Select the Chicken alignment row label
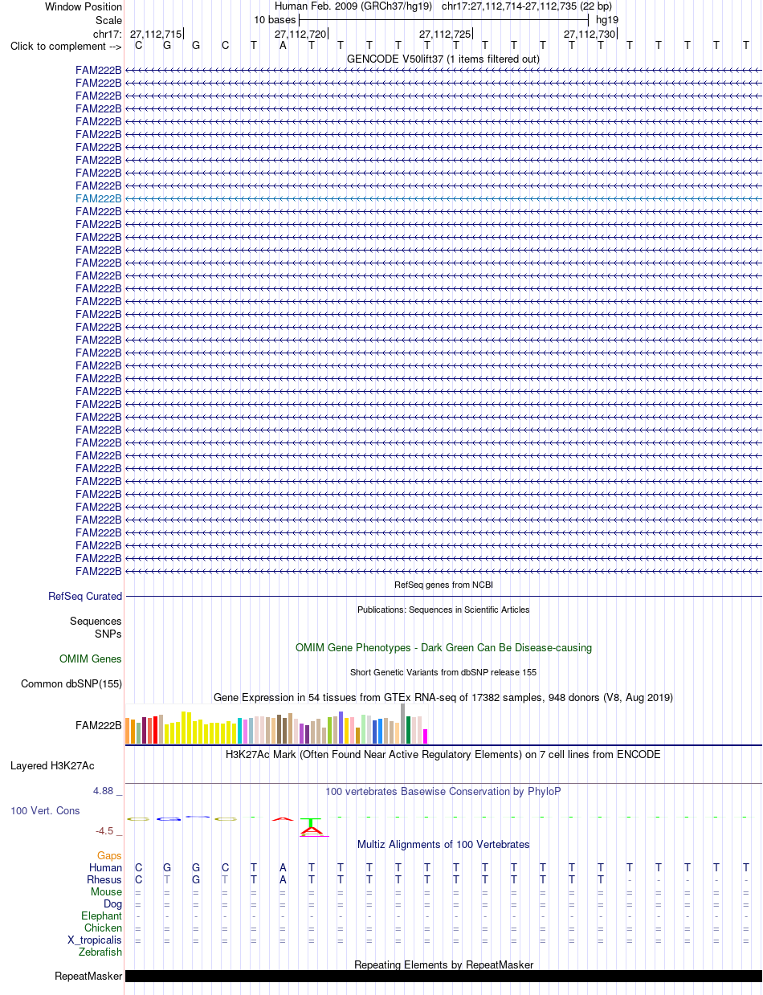763x995 pixels. pyautogui.click(x=104, y=928)
